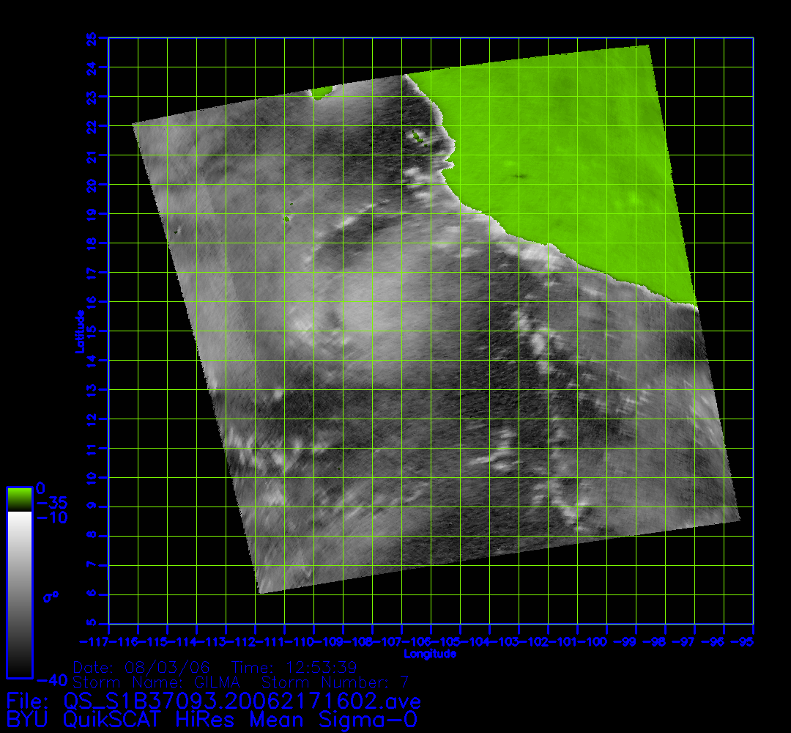Image resolution: width=791 pixels, height=733 pixels.
Task: Click the green island cluster near -106.5 longitude
Action: tap(417, 136)
